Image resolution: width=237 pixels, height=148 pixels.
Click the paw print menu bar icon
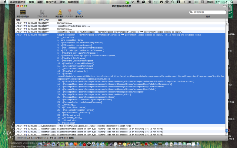pos(143,2)
